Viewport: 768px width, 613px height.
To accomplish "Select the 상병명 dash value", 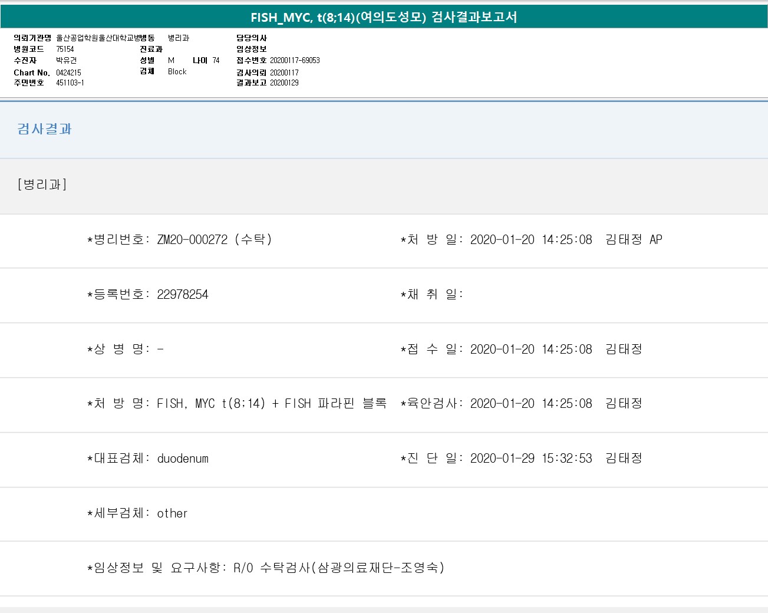I will tap(160, 349).
